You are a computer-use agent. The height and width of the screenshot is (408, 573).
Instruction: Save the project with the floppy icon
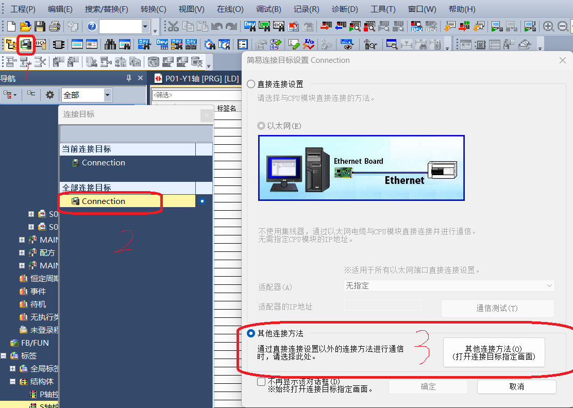(40, 26)
